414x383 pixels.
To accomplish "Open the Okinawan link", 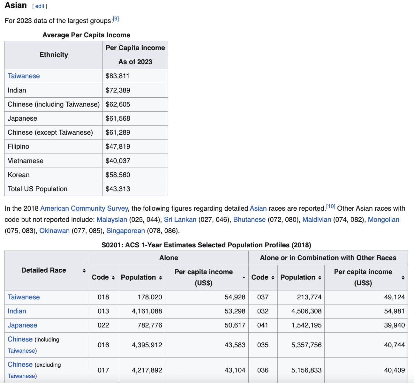I will 54,231.
